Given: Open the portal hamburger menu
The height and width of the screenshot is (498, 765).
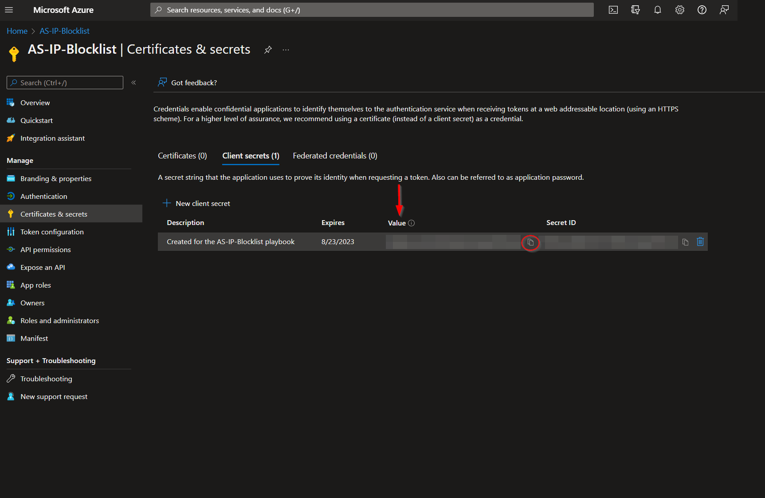Looking at the screenshot, I should [x=9, y=10].
